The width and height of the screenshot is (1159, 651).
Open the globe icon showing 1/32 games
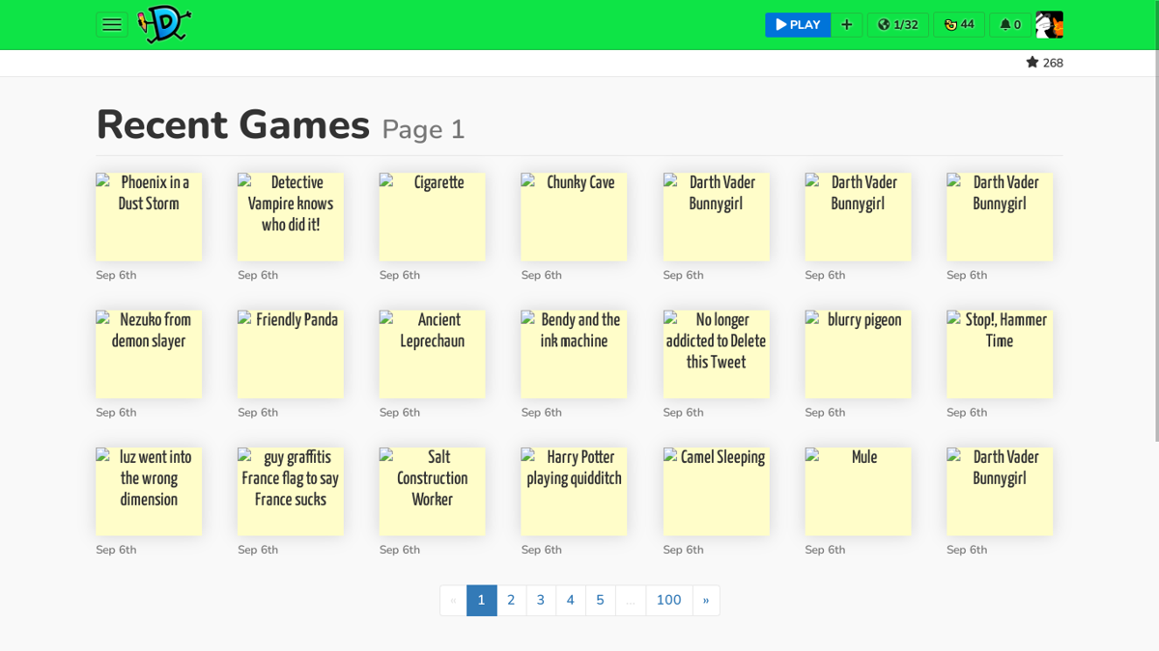[x=897, y=24]
